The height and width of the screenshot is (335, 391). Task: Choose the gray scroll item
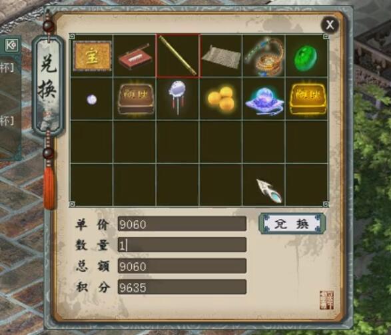pyautogui.click(x=221, y=57)
